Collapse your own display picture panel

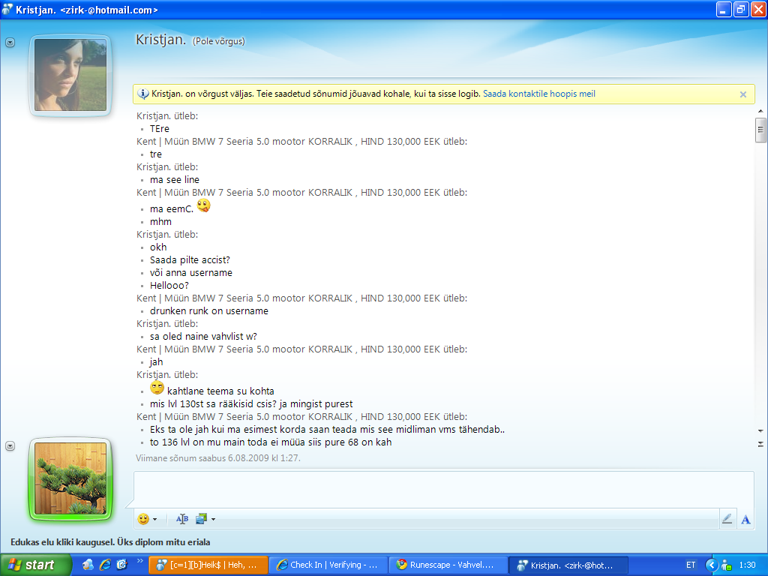click(x=10, y=446)
